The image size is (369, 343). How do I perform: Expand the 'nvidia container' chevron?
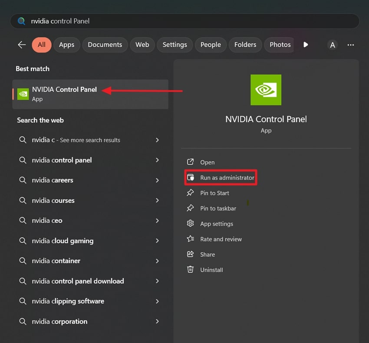[157, 261]
